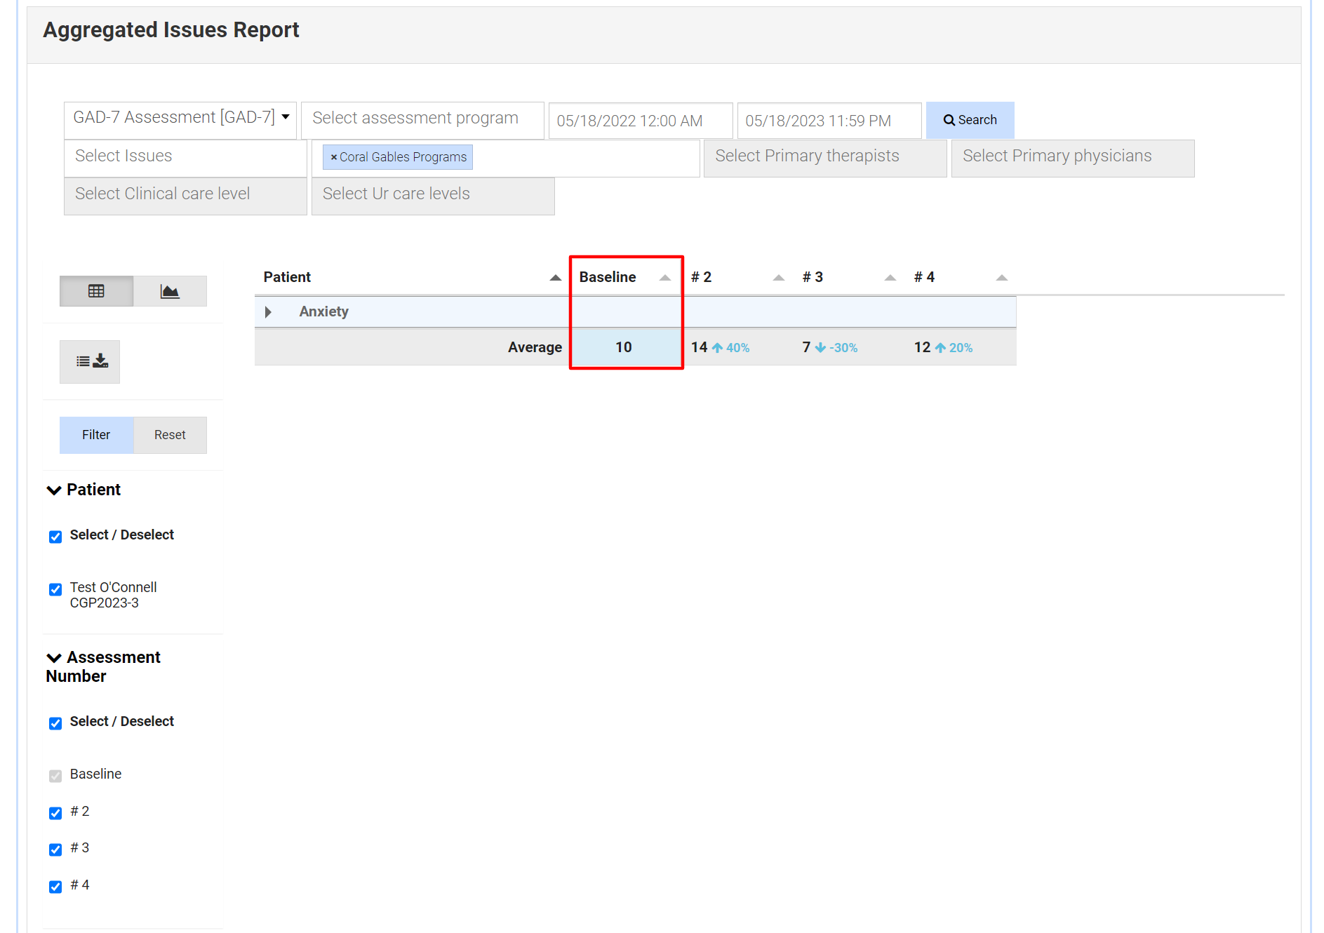Open Select Primary therapists field
This screenshot has height=933, width=1324.
coord(824,156)
